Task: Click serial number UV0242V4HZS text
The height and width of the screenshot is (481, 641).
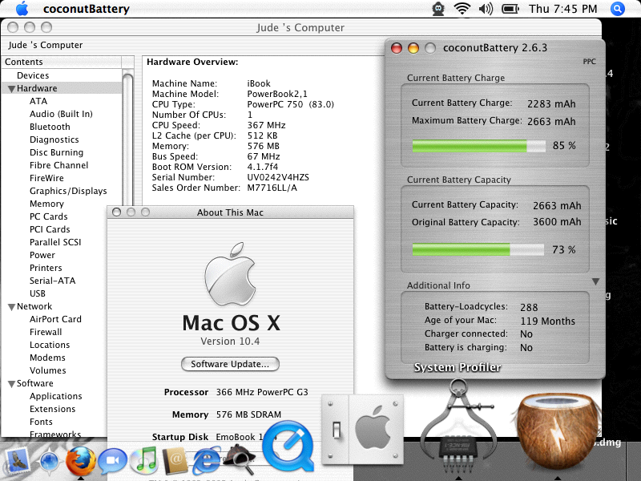Action: pyautogui.click(x=278, y=177)
